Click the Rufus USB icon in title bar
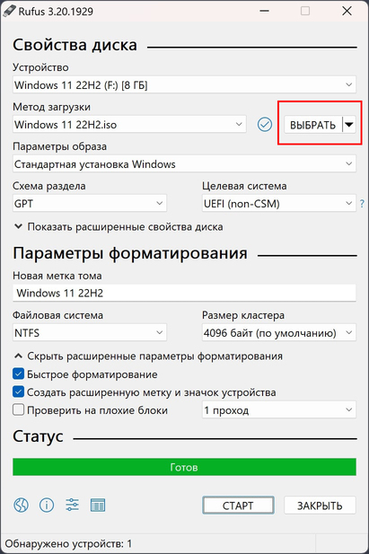Viewport: 369px width, 554px height. click(8, 11)
